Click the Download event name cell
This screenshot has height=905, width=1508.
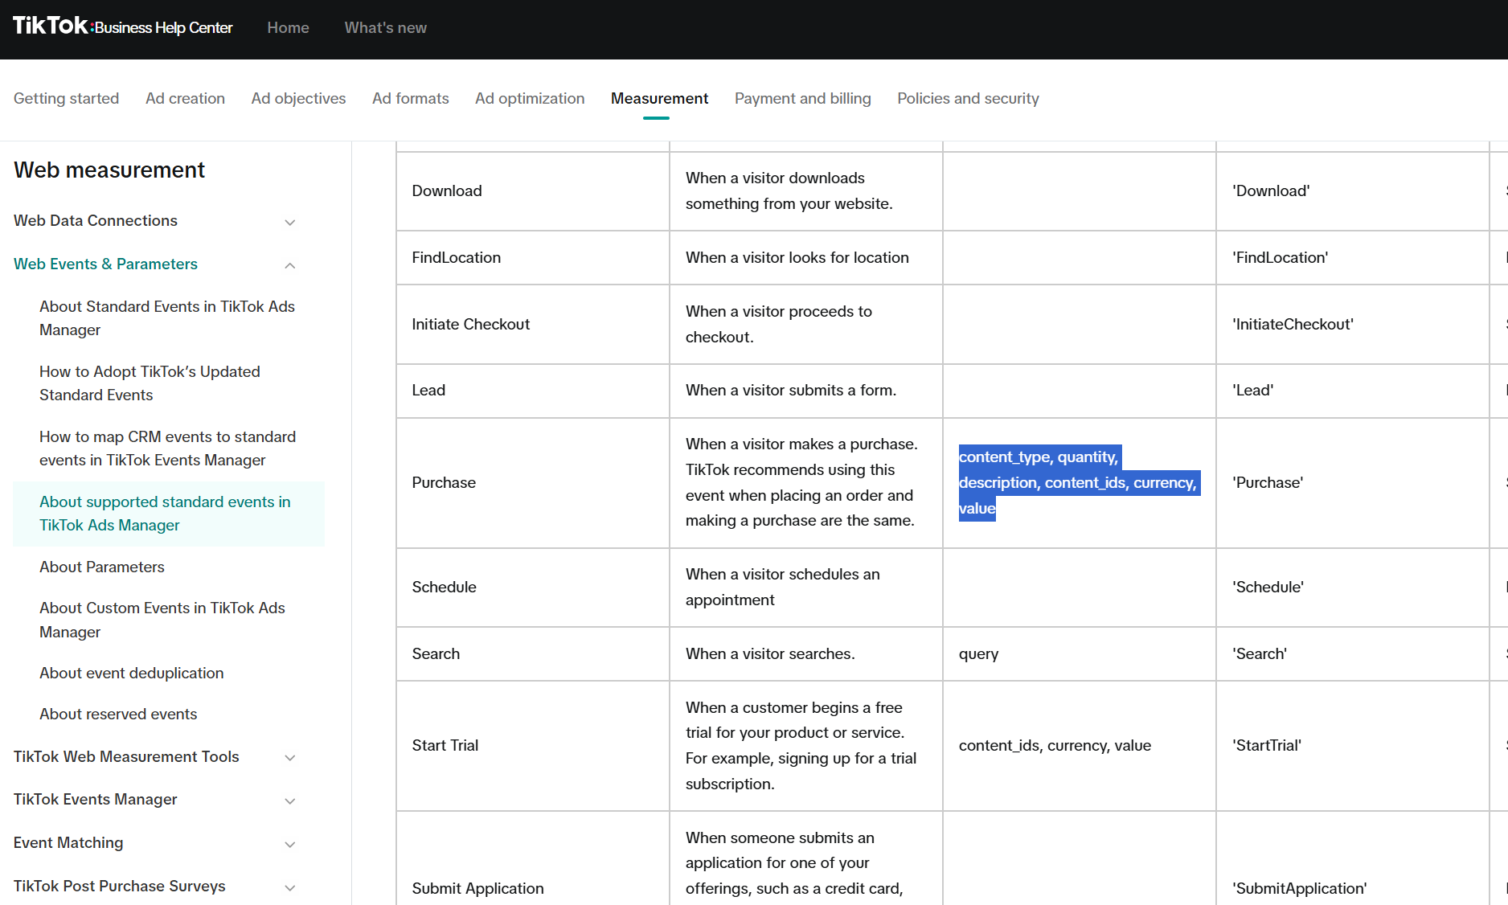[533, 191]
